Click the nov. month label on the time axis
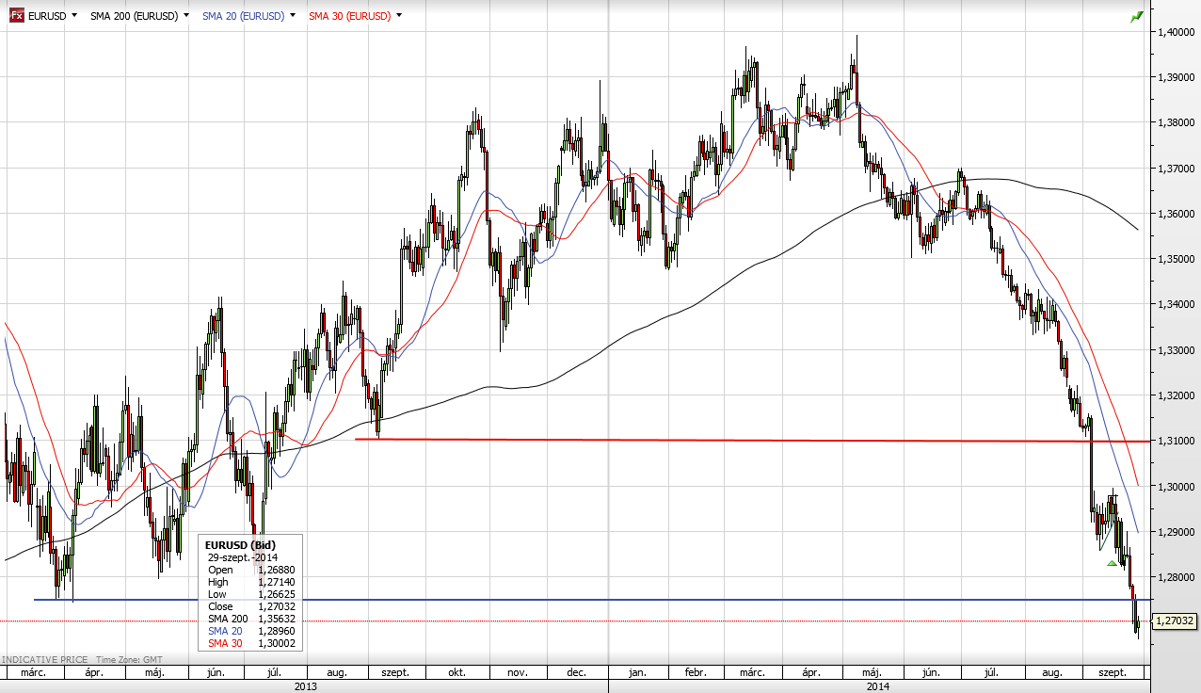Viewport: 1201px width, 693px height. pos(517,673)
